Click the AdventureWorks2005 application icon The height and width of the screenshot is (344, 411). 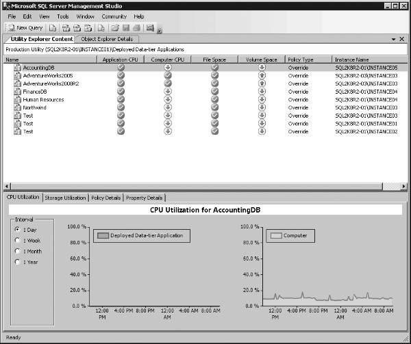(17, 76)
